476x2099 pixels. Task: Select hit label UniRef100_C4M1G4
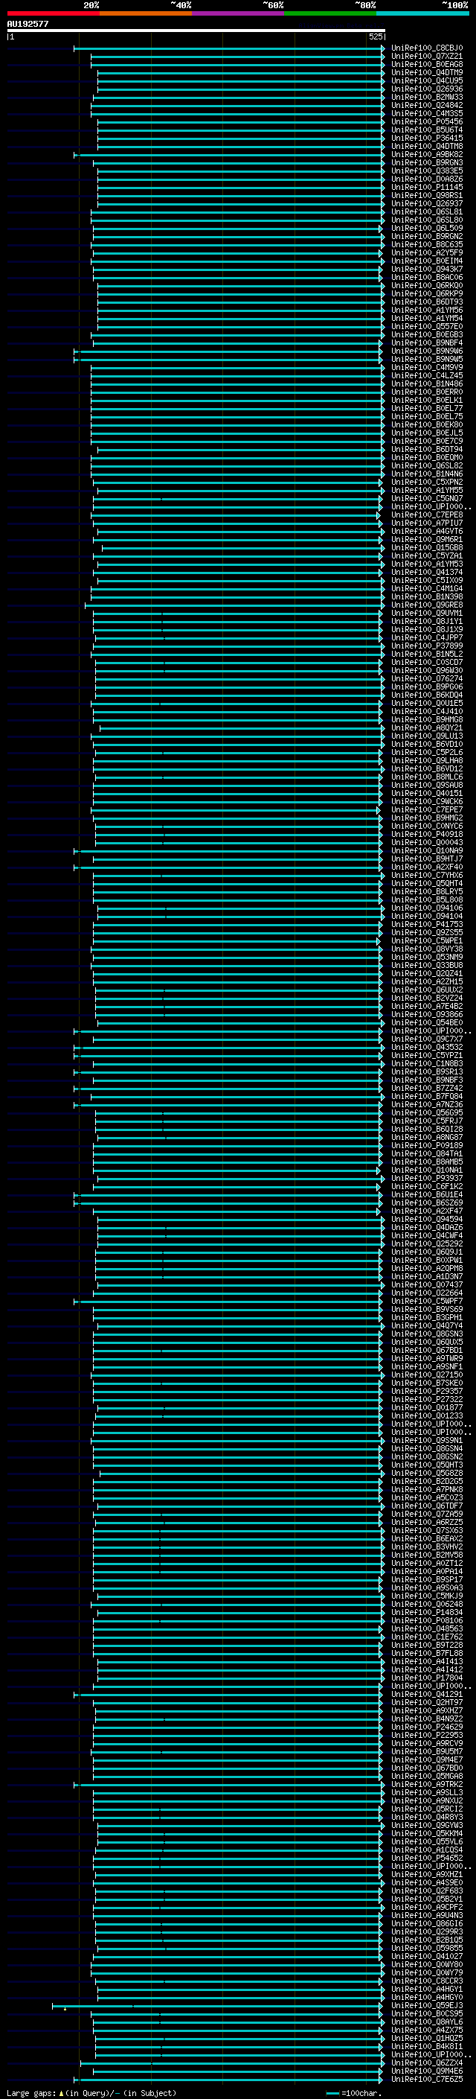pos(427,588)
